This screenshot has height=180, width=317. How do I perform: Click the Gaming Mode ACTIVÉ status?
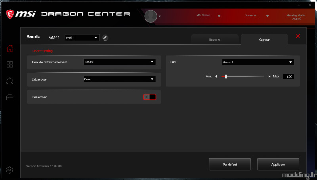(296, 17)
